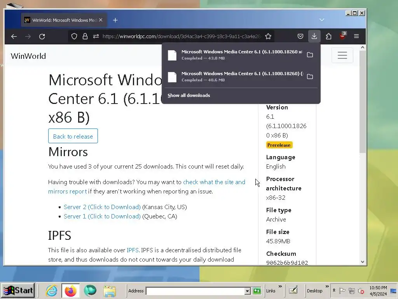The image size is (398, 299).
Task: Save page to Pocket
Action: (x=300, y=36)
